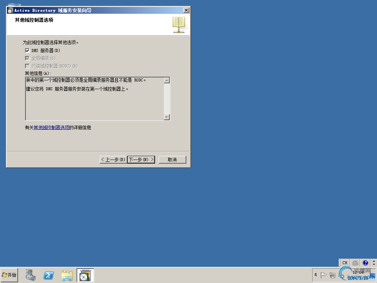The height and width of the screenshot is (283, 377).
Task: Open the file explorer folder on the taskbar
Action: 67,275
